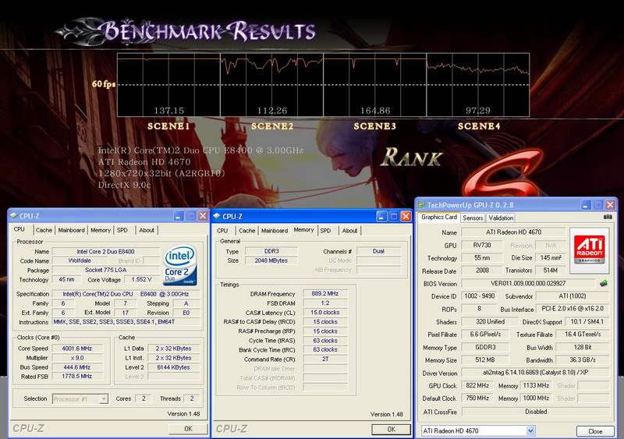Open Mainboard tab in left CPU-Z window
Screen dimensions: 624x439
(x=71, y=230)
